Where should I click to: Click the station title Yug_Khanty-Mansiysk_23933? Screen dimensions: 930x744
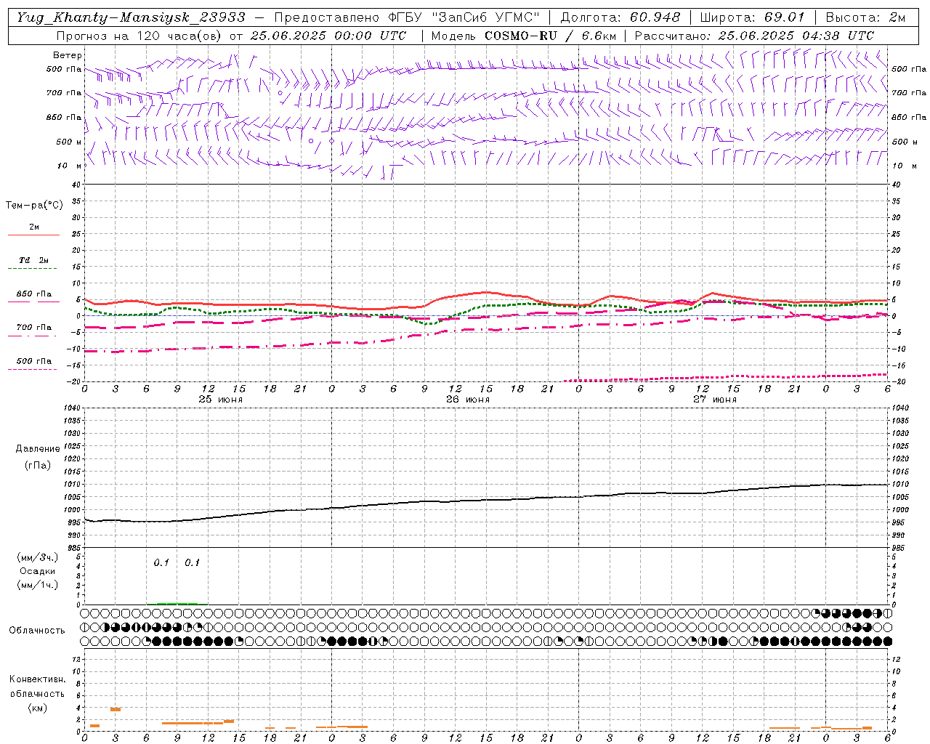(x=131, y=17)
